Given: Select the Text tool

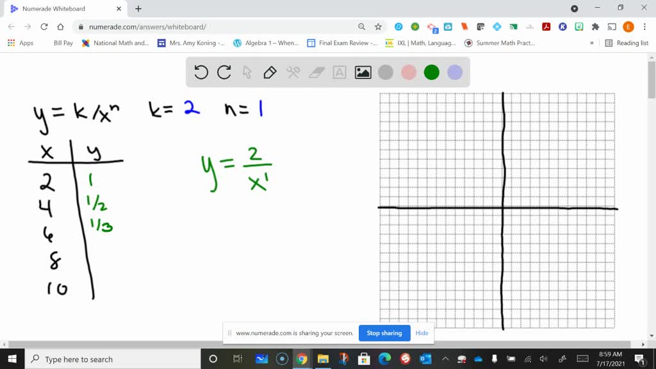Looking at the screenshot, I should coord(339,72).
